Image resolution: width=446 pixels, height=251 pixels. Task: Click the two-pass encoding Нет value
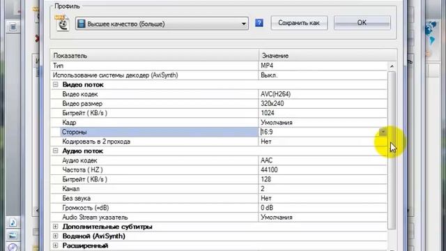266,142
